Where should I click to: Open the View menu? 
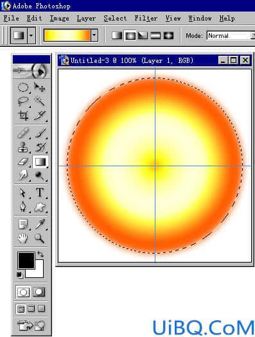coord(173,18)
